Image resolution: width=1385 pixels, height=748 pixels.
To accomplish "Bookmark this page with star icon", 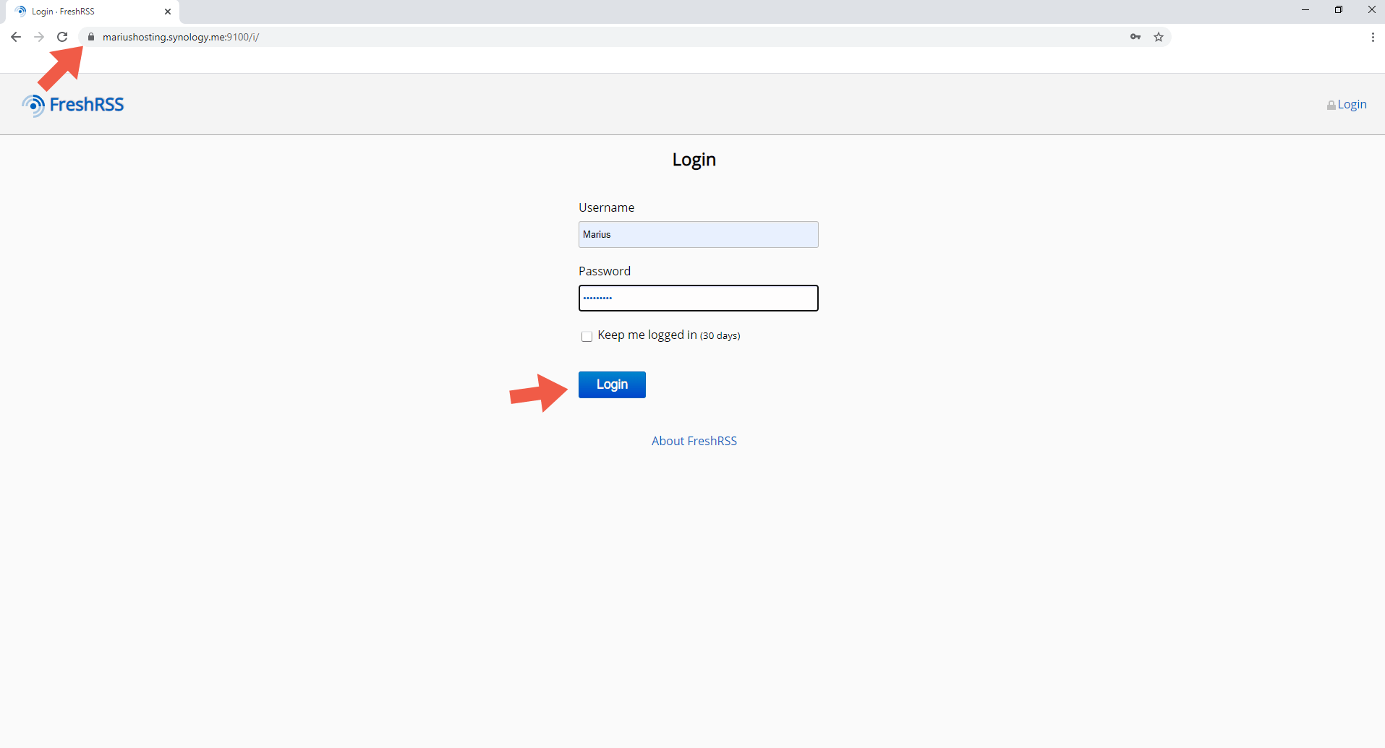I will [1159, 37].
